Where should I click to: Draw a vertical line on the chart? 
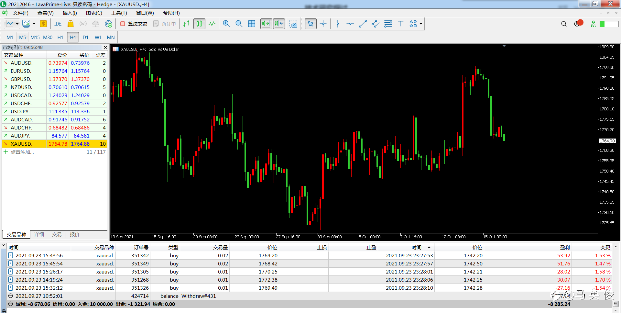[338, 24]
